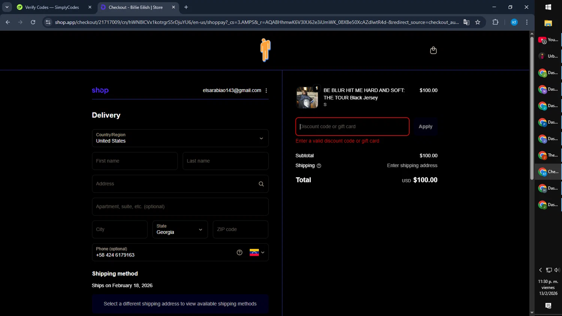Open the translate page icon
Image resolution: width=562 pixels, height=316 pixels.
tap(466, 22)
